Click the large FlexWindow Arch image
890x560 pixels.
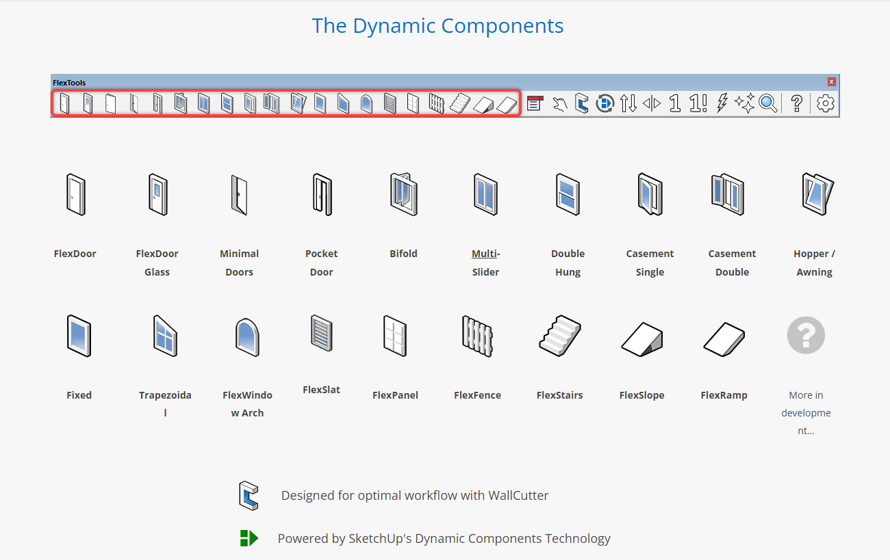[x=247, y=336]
